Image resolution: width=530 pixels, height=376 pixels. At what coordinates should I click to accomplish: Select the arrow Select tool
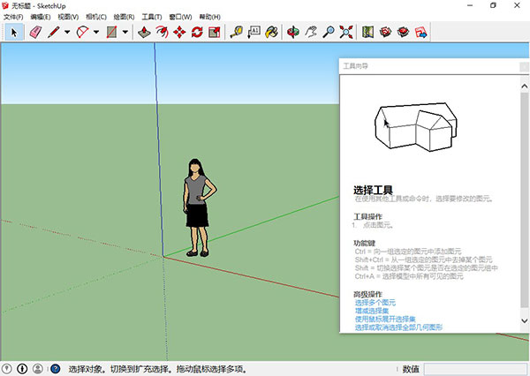click(14, 33)
